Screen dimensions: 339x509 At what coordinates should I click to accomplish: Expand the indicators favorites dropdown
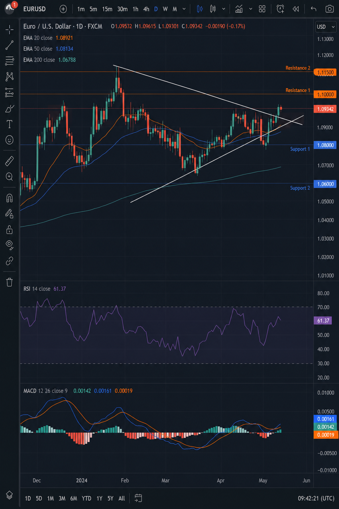251,9
